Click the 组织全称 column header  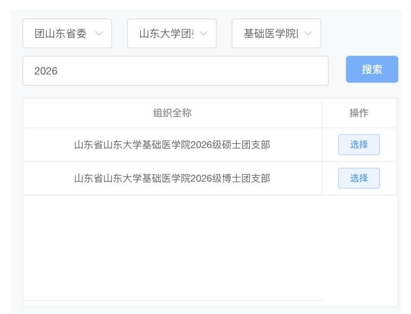coord(172,113)
